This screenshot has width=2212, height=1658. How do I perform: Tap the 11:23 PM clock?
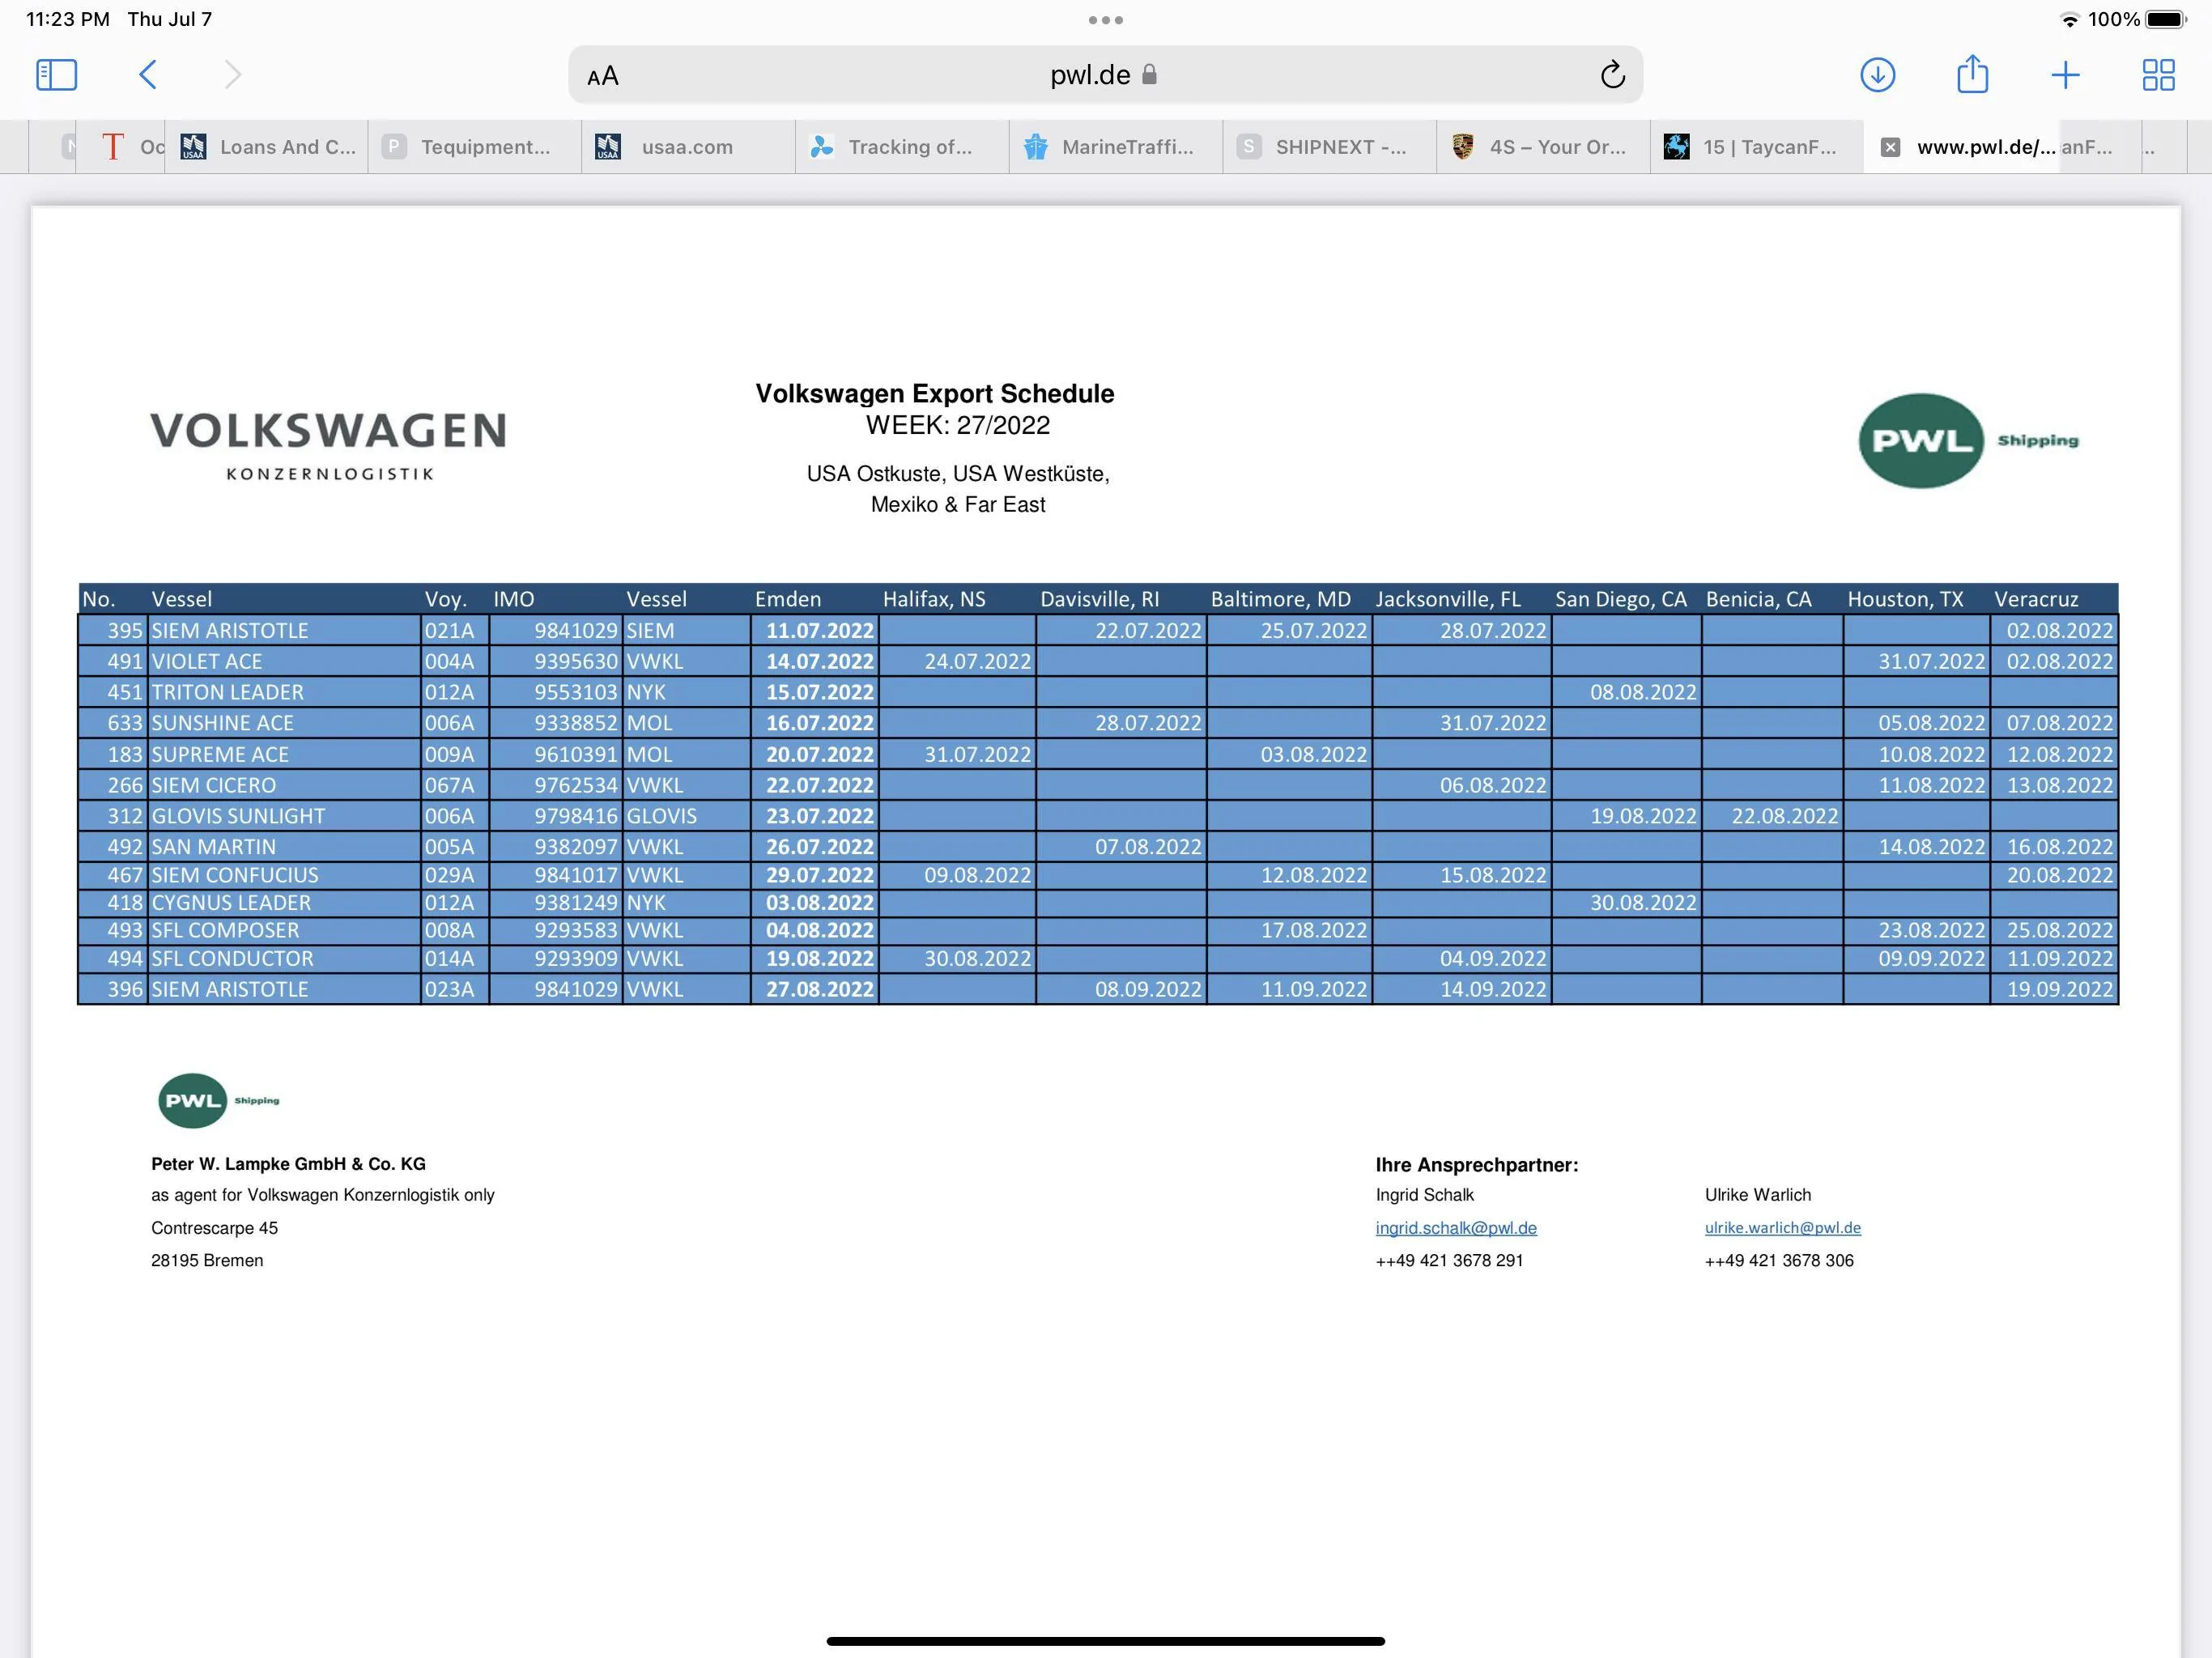[x=67, y=19]
